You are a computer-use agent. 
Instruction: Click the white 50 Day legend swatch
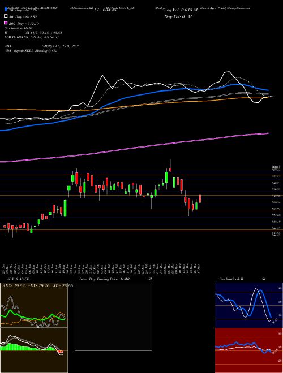6,16
